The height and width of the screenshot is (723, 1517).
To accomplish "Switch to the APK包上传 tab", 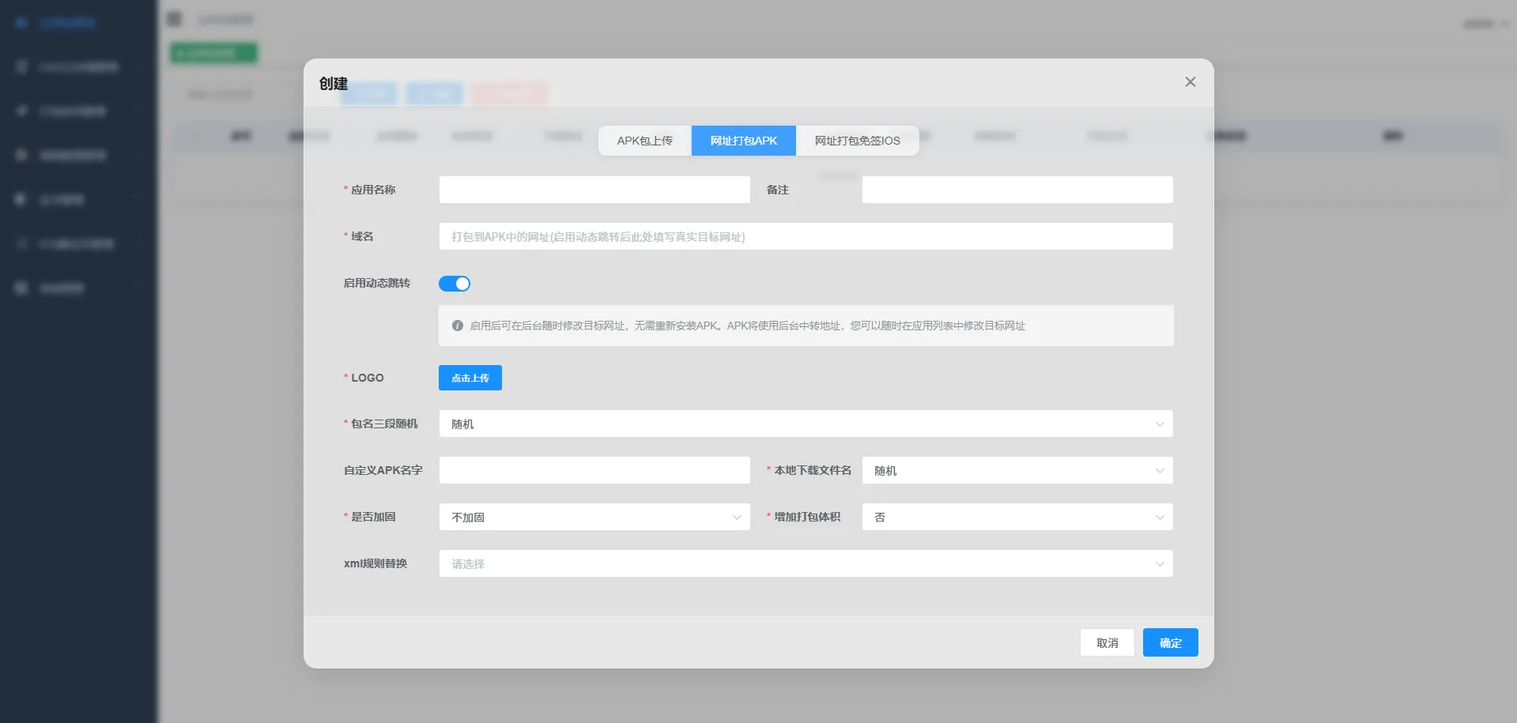I will point(645,140).
